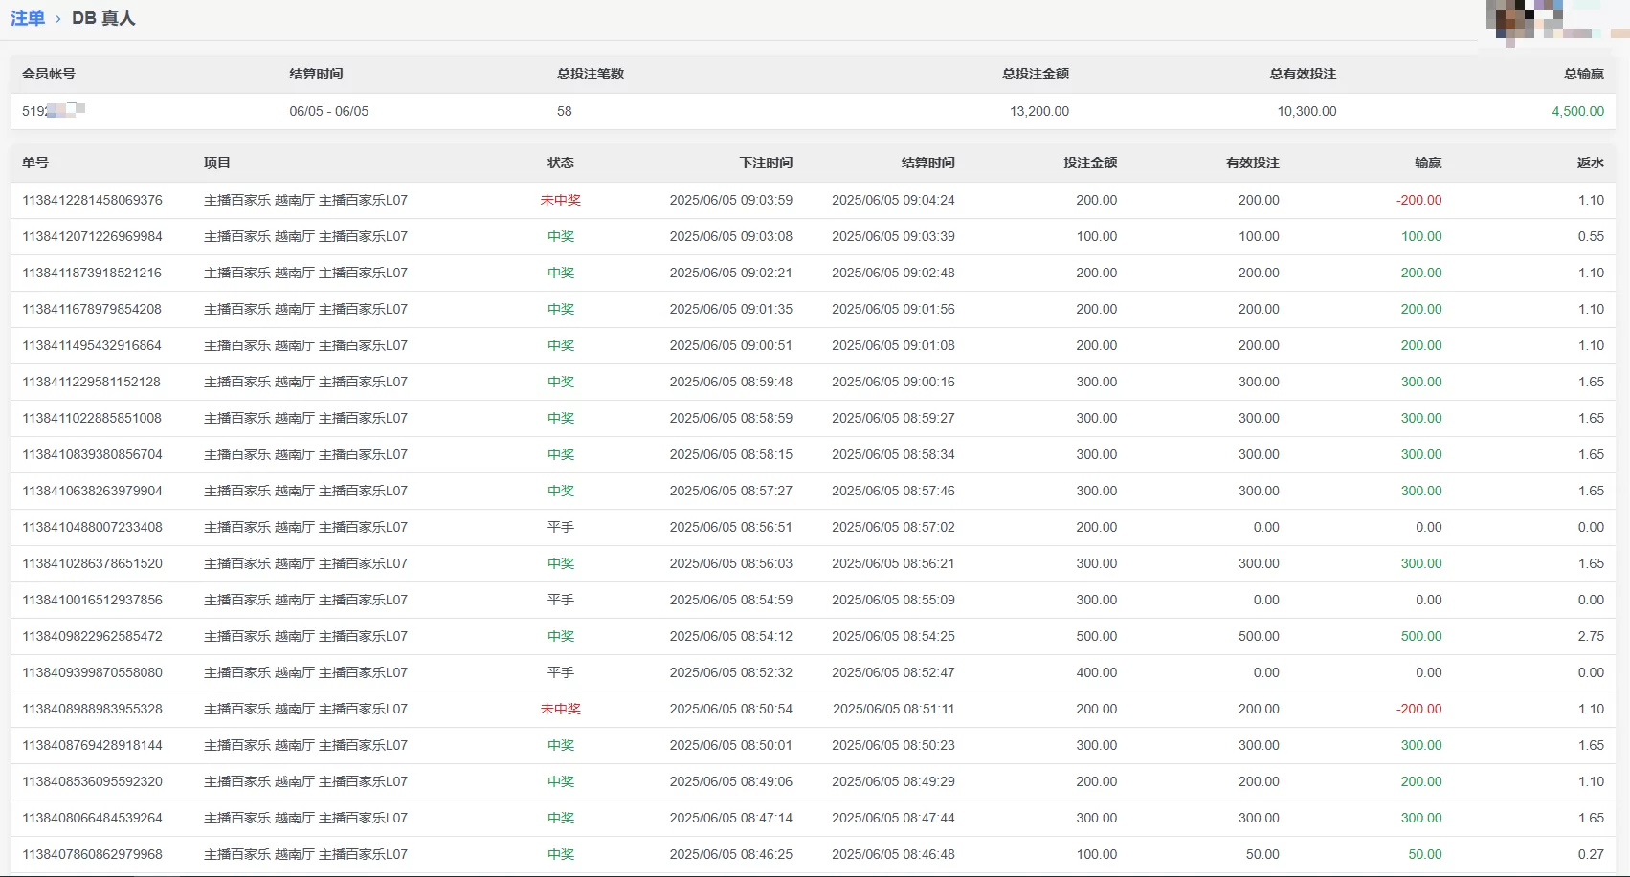Select order number 1138407860862979968
The width and height of the screenshot is (1630, 877).
click(92, 854)
